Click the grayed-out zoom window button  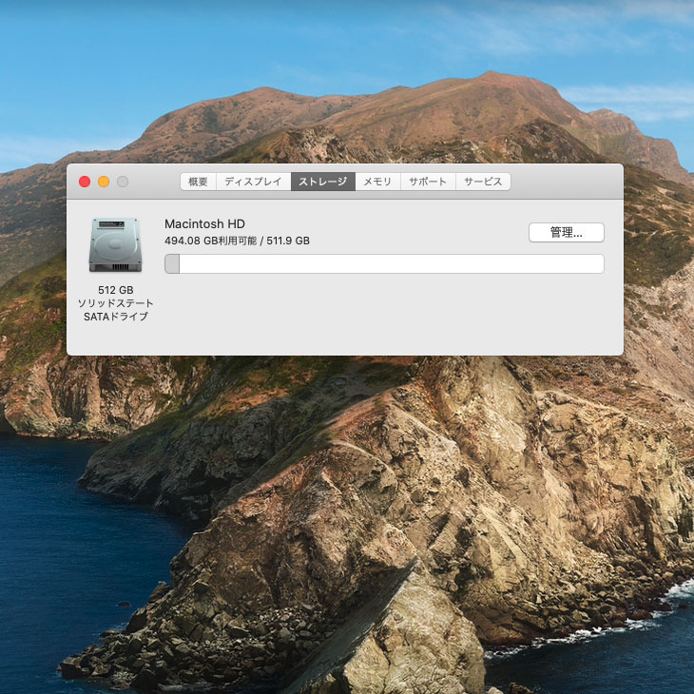(x=123, y=182)
